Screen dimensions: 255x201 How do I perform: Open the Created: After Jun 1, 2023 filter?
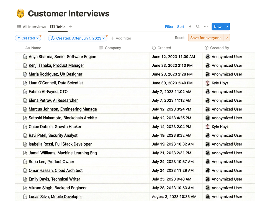pos(78,38)
